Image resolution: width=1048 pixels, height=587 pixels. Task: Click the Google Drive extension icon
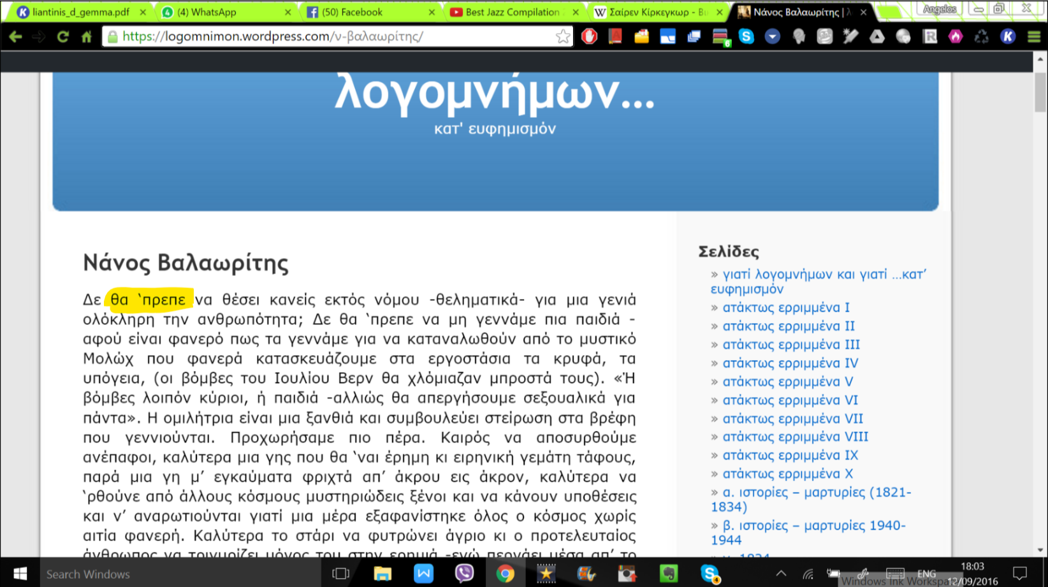tap(877, 36)
